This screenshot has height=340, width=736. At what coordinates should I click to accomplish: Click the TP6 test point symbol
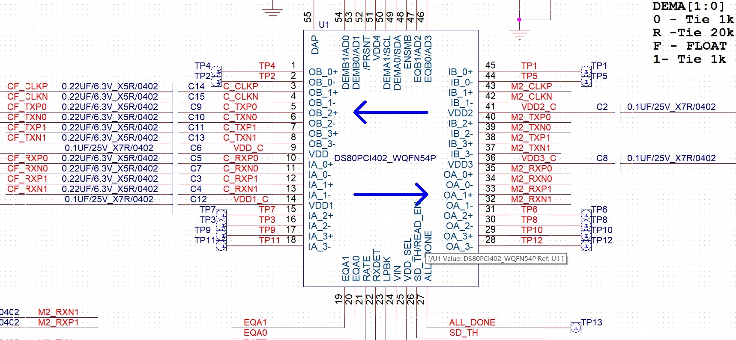tap(586, 215)
